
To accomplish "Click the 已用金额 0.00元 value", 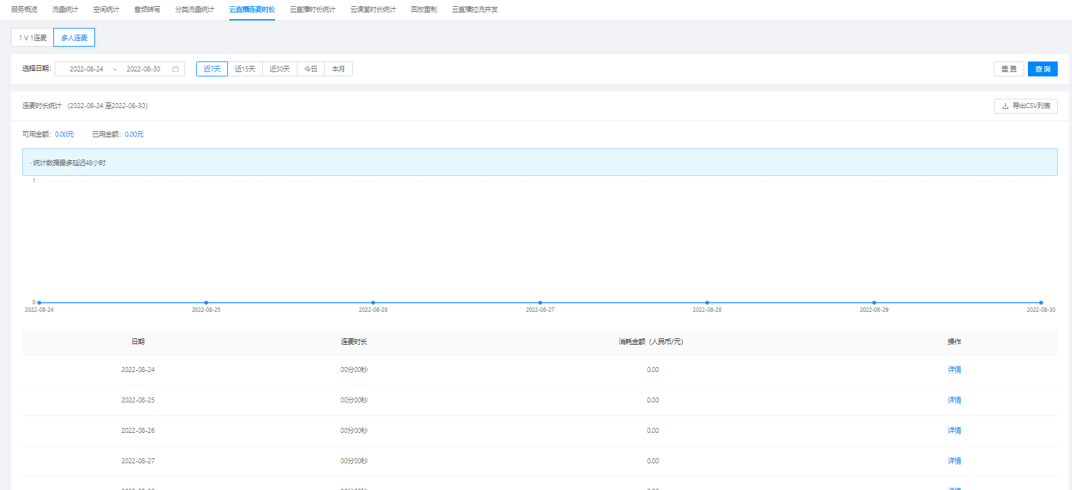I will click(x=134, y=134).
